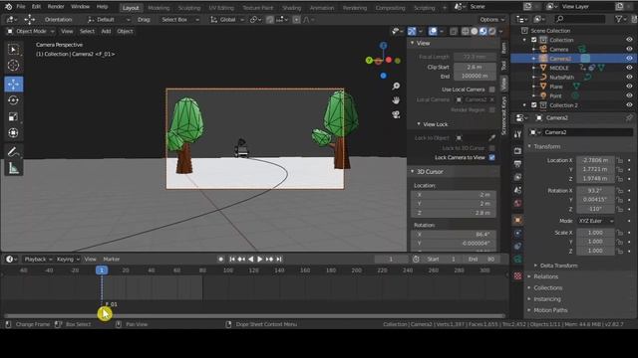Toggle Collection 2 exclude checkbox in outliner
The height and width of the screenshot is (358, 638).
click(x=534, y=105)
